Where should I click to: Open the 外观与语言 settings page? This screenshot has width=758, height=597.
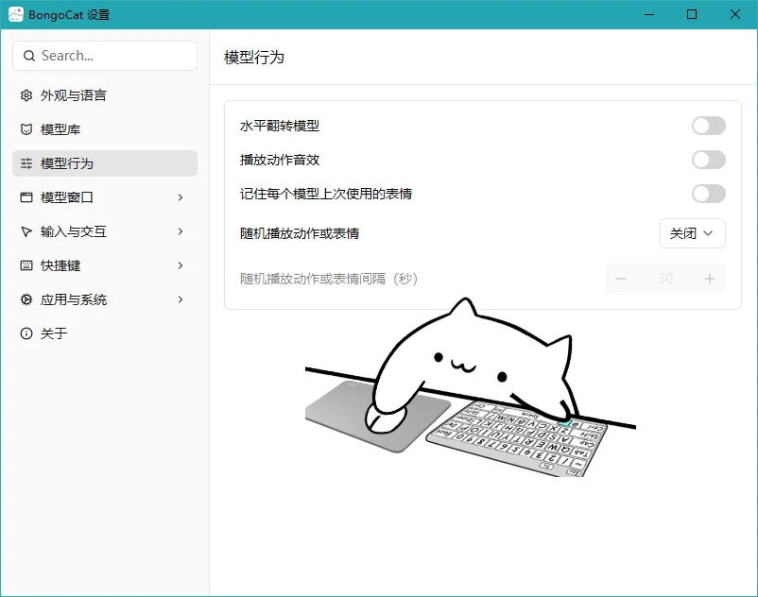pyautogui.click(x=105, y=95)
